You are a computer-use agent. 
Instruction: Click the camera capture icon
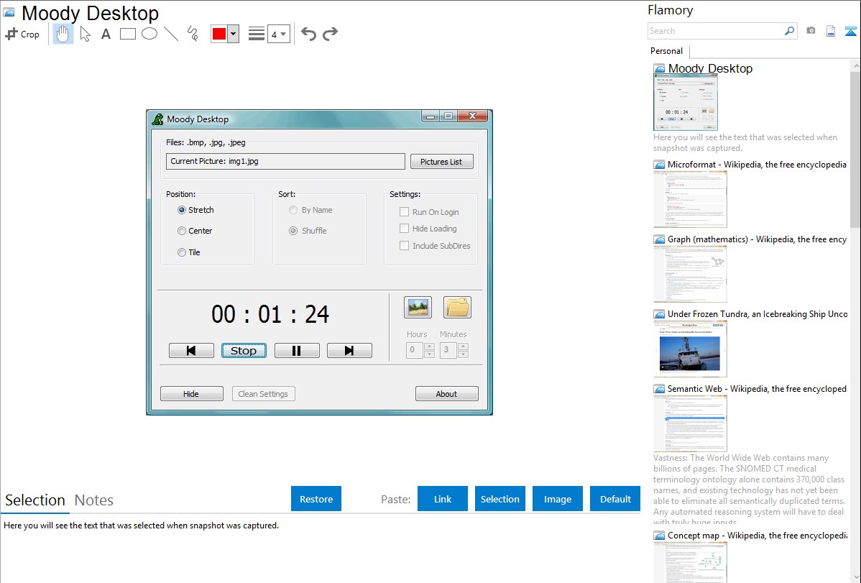tap(811, 31)
